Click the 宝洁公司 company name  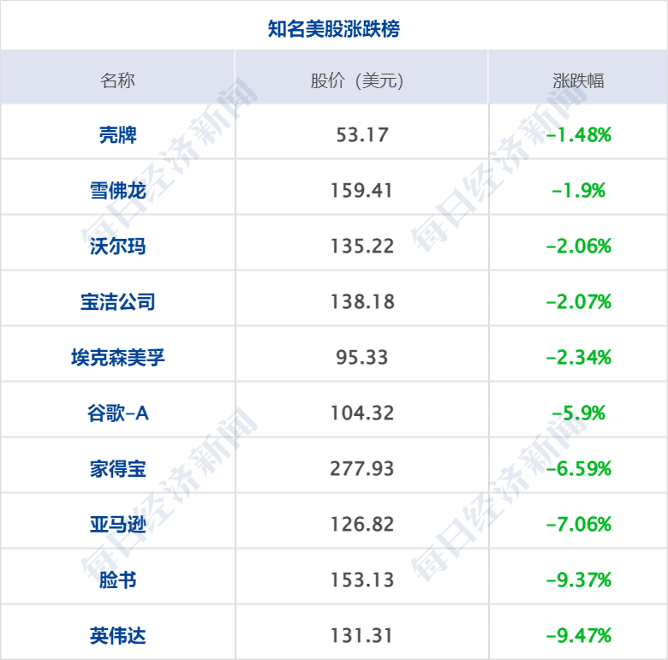click(118, 301)
